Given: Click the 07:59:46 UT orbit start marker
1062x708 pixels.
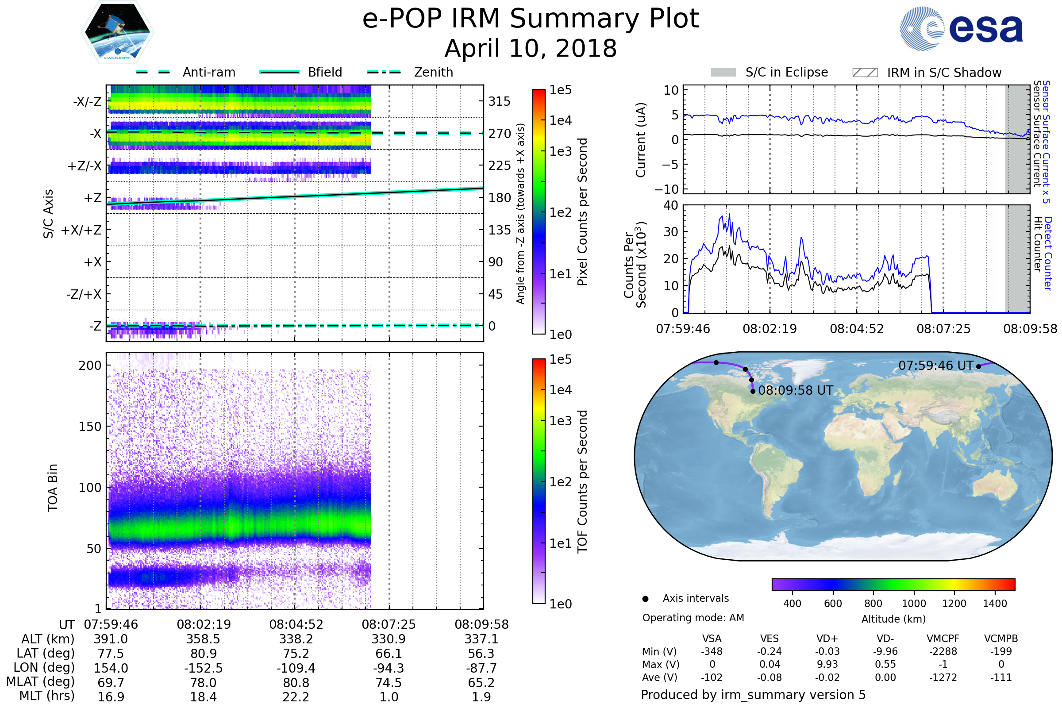Looking at the screenshot, I should click(x=978, y=367).
